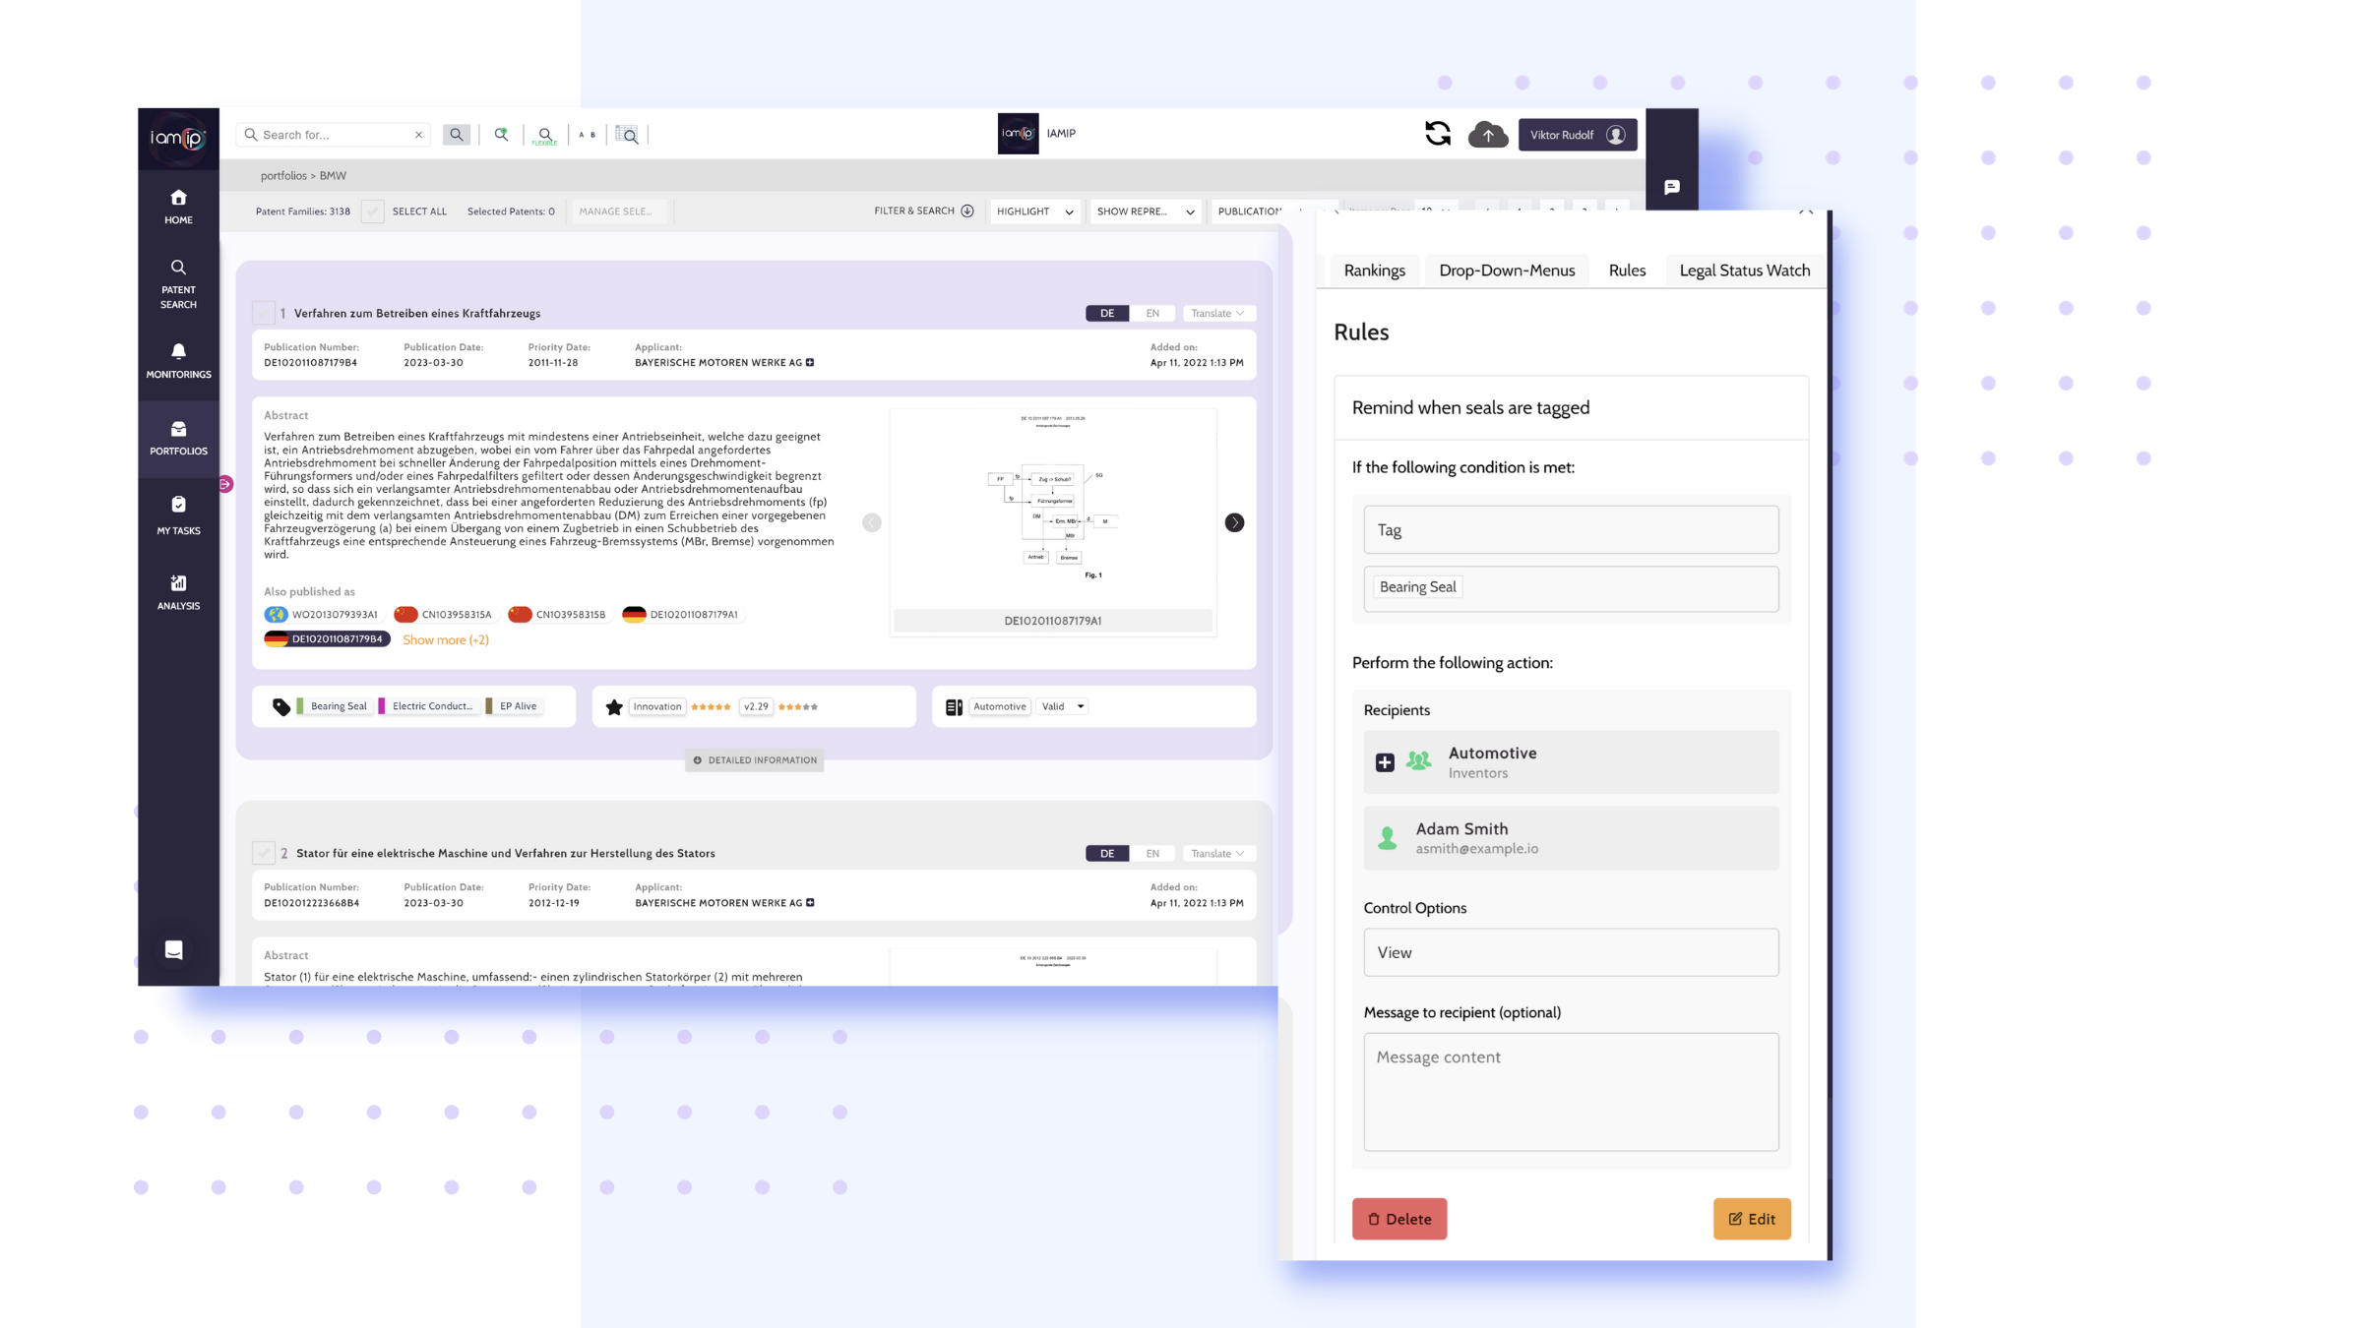Click the plus icon beside Automotive recipients
This screenshot has width=2362, height=1328.
pyautogui.click(x=1385, y=762)
